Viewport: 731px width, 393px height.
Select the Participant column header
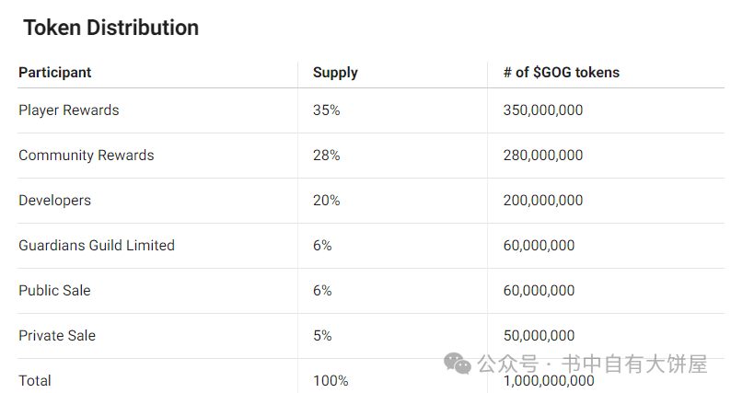pos(55,73)
